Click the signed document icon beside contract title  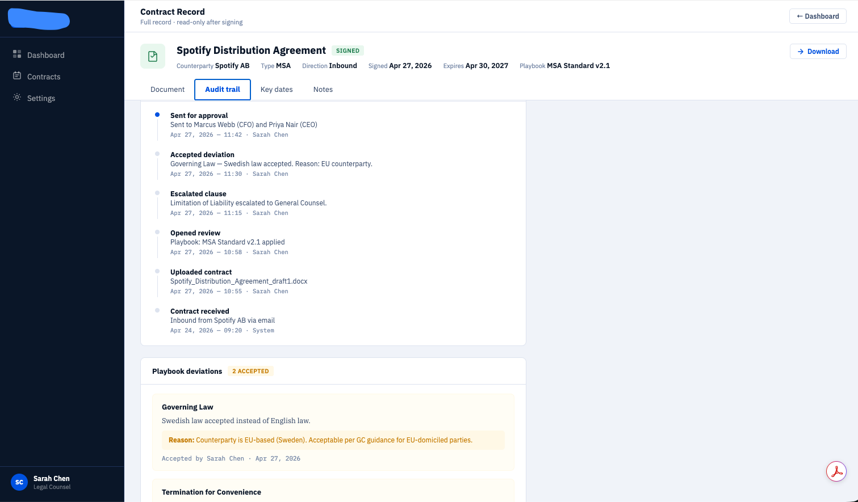[x=153, y=56]
